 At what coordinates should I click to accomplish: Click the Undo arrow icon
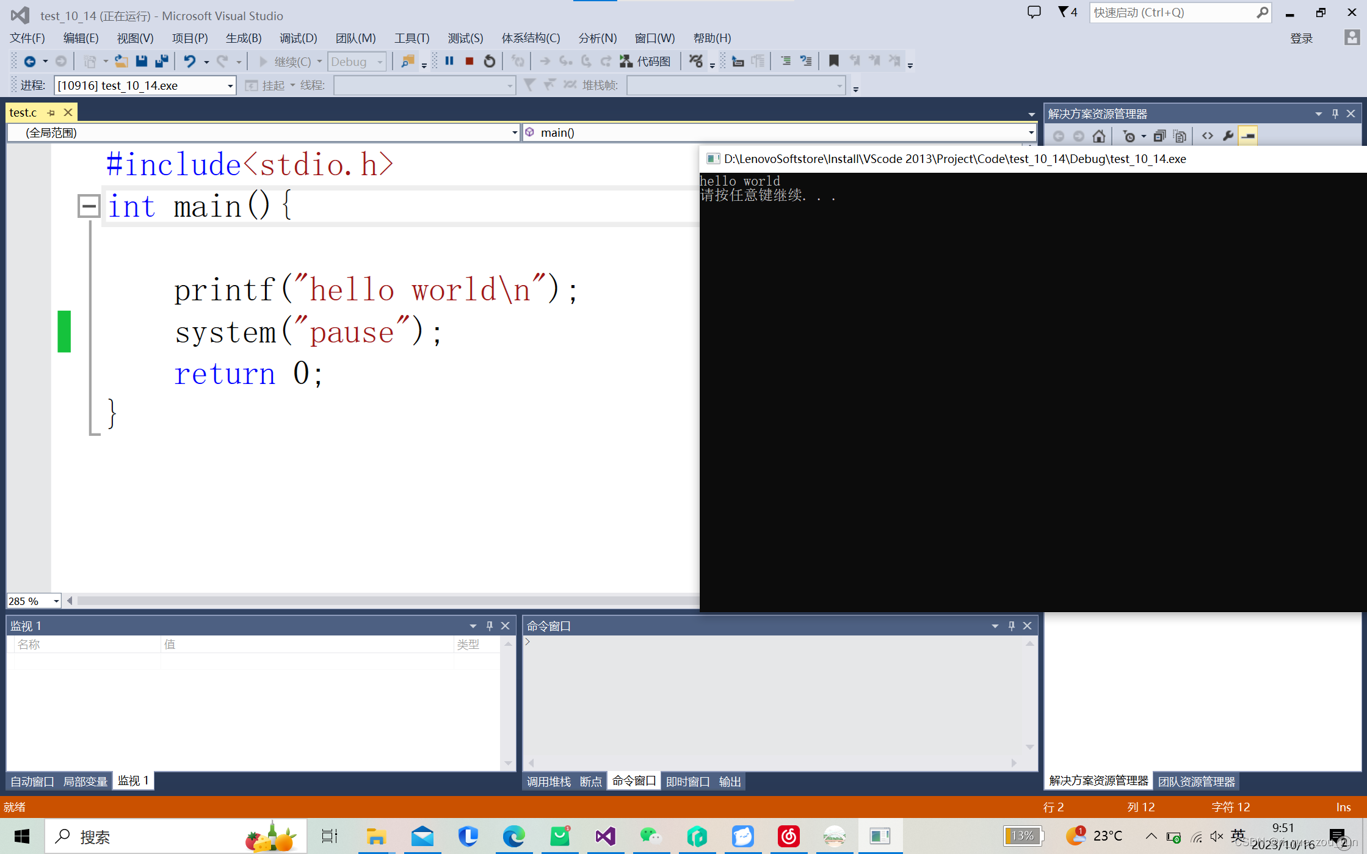click(x=190, y=61)
